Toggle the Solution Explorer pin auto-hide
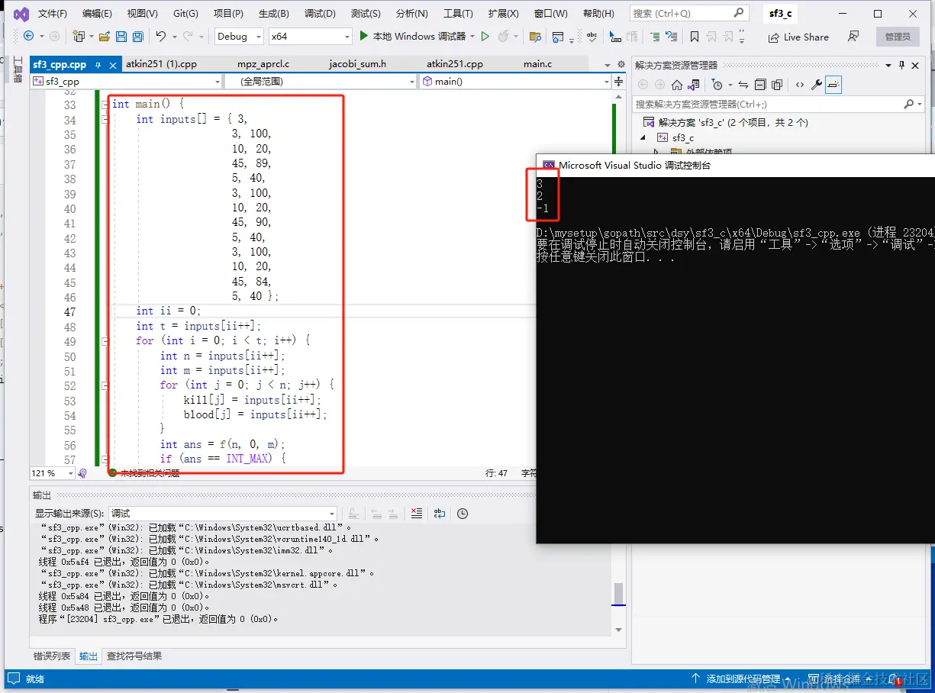This screenshot has width=935, height=693. click(x=901, y=65)
